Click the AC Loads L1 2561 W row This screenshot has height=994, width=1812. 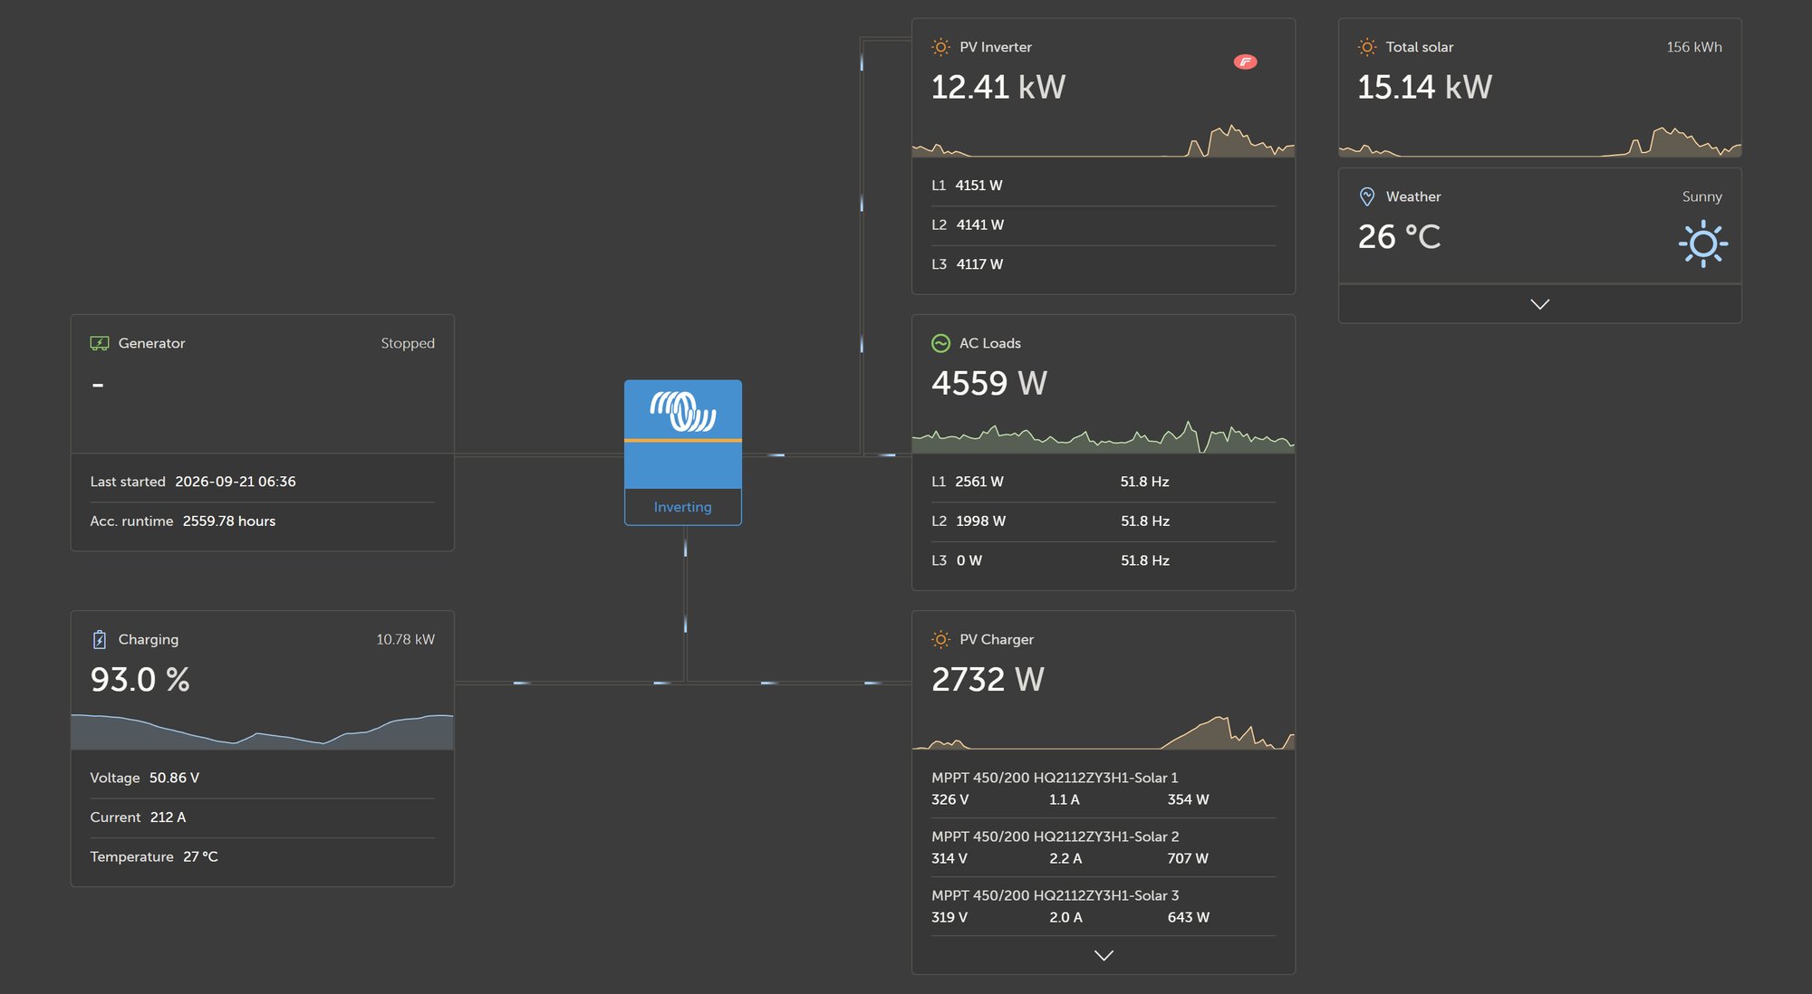(1104, 482)
